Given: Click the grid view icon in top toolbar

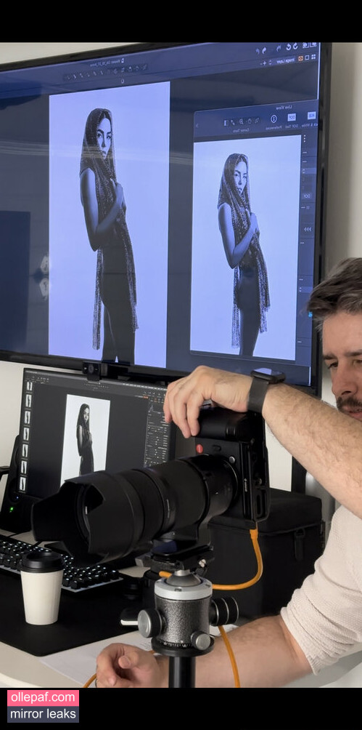Looking at the screenshot, I should pyautogui.click(x=313, y=57).
